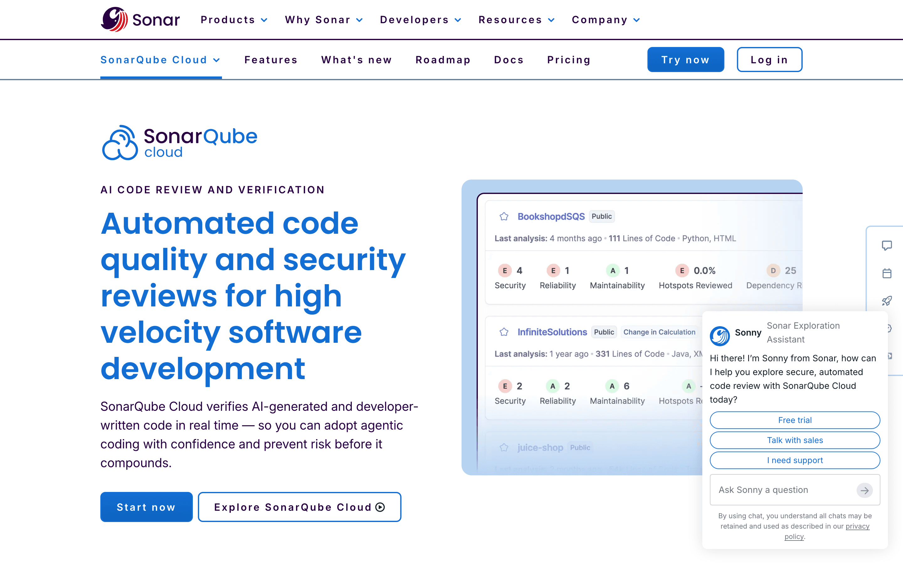Click the E hotspots reviewed badge for BookshopdSQS
903x564 pixels.
coord(682,270)
